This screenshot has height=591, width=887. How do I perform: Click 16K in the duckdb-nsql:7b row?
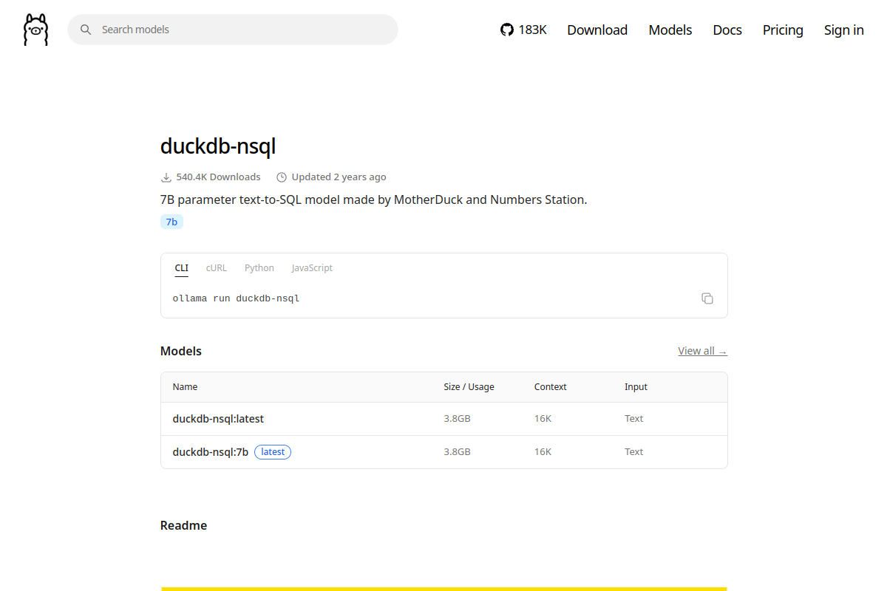[543, 452]
